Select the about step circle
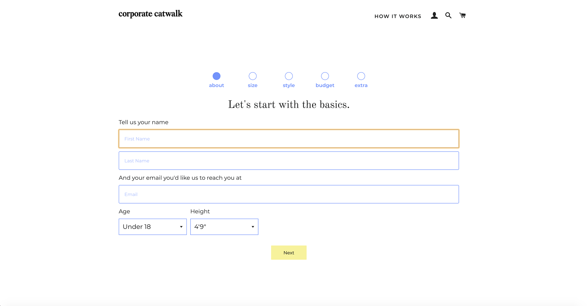588x306 pixels. click(217, 76)
